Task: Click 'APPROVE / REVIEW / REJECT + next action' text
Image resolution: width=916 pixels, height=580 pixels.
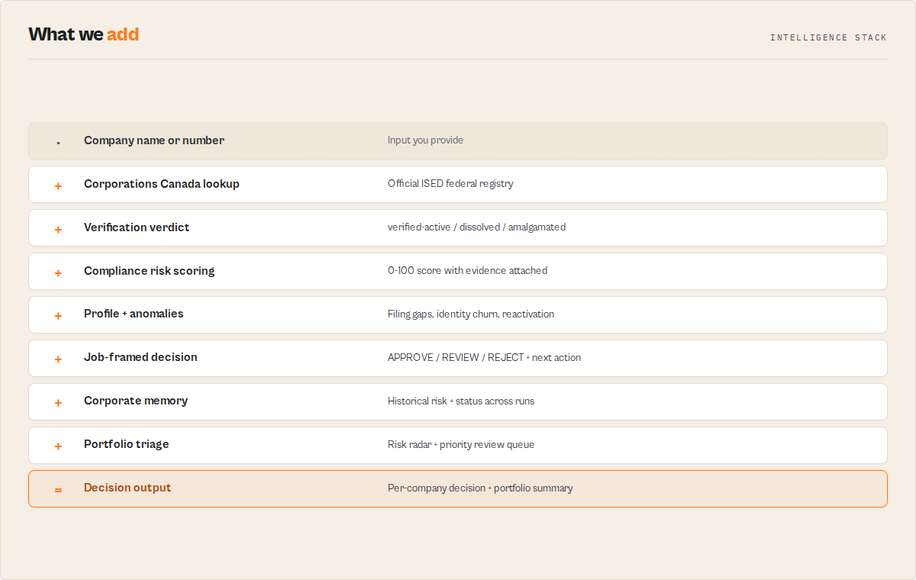Action: (x=484, y=358)
